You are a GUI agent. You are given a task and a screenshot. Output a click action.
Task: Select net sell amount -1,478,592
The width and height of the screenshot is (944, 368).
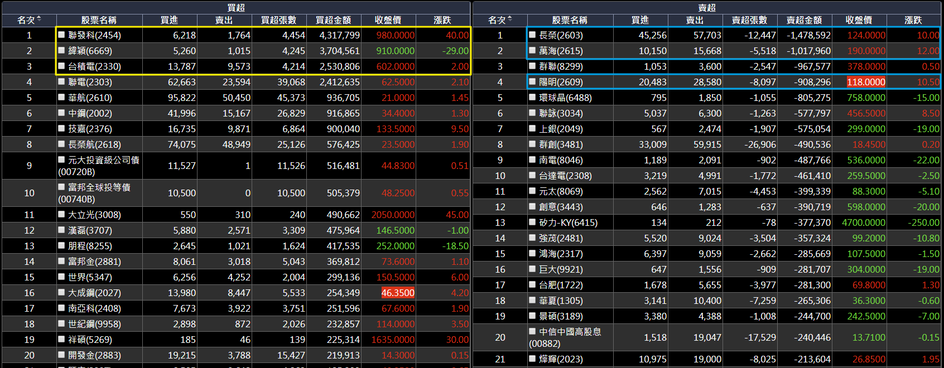(808, 35)
